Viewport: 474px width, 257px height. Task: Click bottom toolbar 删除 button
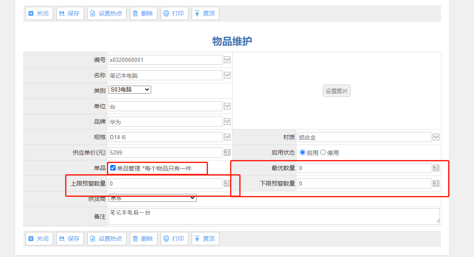pyautogui.click(x=144, y=239)
